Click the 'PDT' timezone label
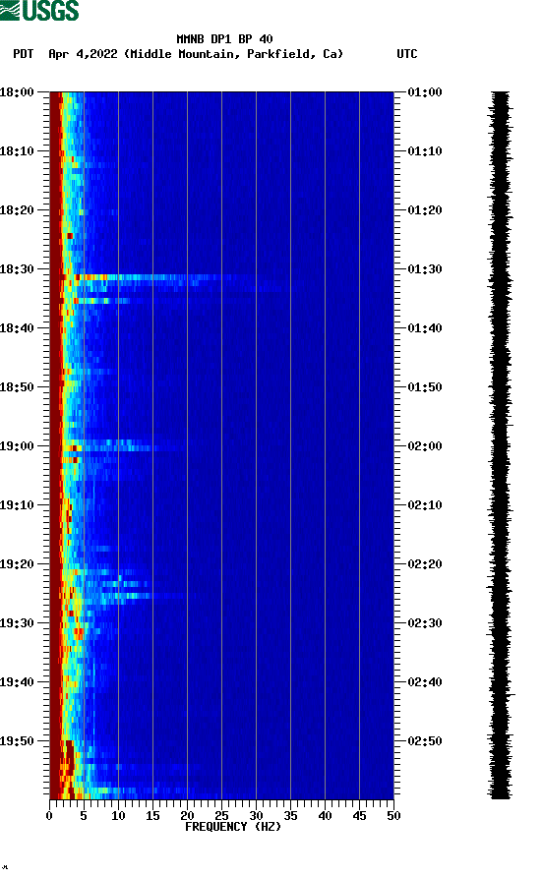 click(x=23, y=54)
